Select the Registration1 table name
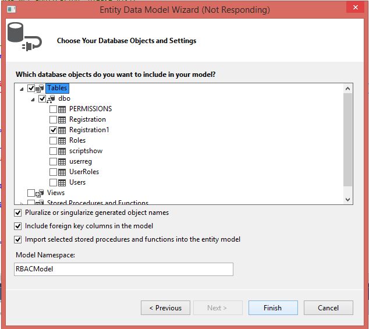369x329 pixels. click(x=89, y=130)
